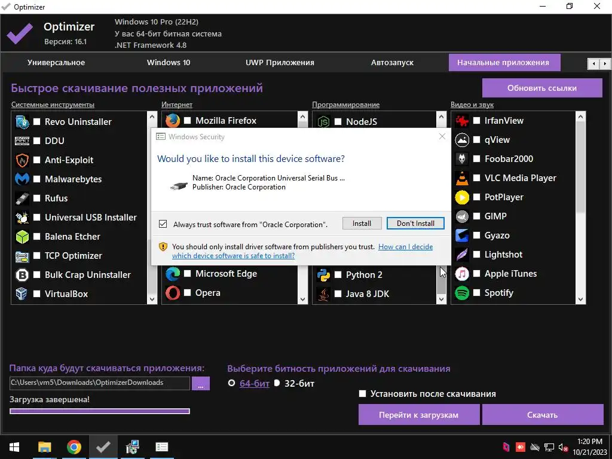The height and width of the screenshot is (459, 612).
Task: Click Don't Install button
Action: 416,224
